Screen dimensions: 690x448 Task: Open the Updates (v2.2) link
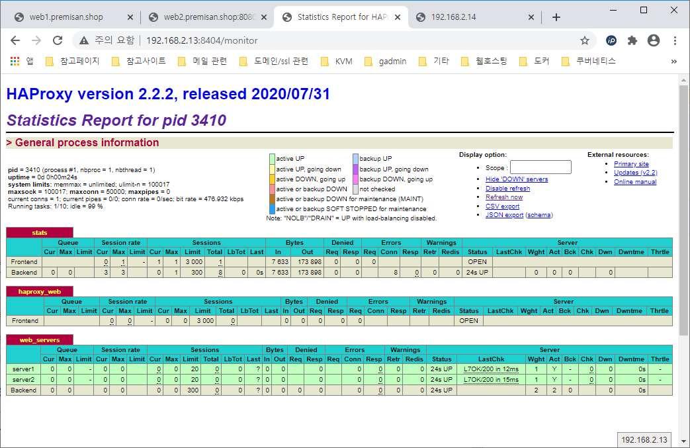point(636,173)
